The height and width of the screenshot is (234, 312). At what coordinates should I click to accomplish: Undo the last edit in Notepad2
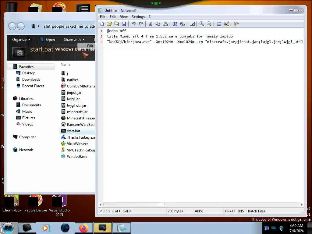[x=133, y=24]
